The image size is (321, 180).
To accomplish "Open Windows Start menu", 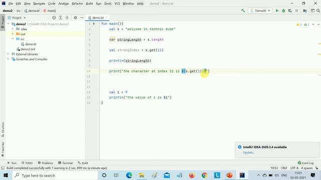I will click(6, 175).
